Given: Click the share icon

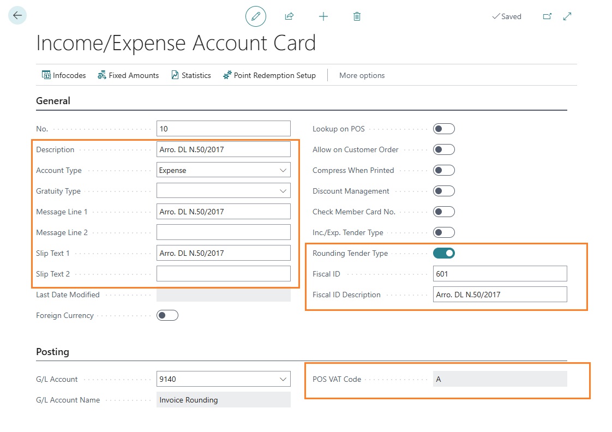Looking at the screenshot, I should [x=289, y=16].
